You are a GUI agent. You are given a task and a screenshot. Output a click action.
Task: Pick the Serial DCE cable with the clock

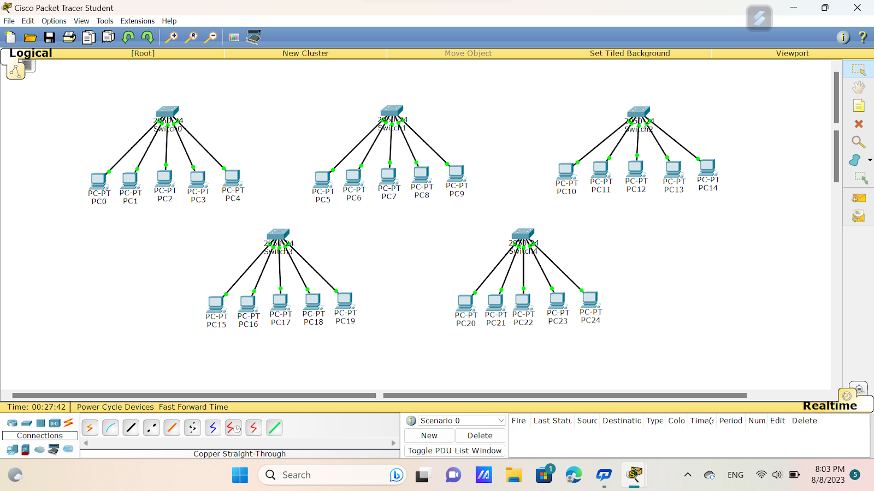(x=233, y=428)
